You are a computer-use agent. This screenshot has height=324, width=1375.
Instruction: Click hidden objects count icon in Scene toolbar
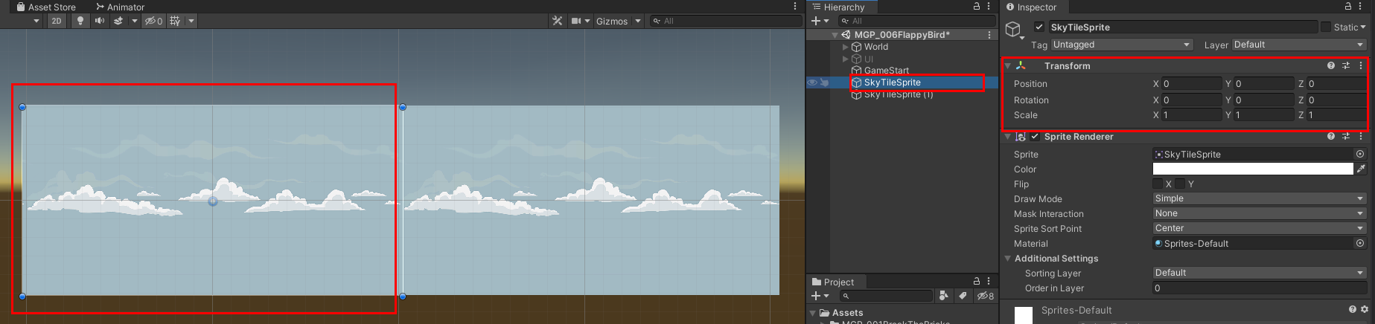click(x=154, y=21)
